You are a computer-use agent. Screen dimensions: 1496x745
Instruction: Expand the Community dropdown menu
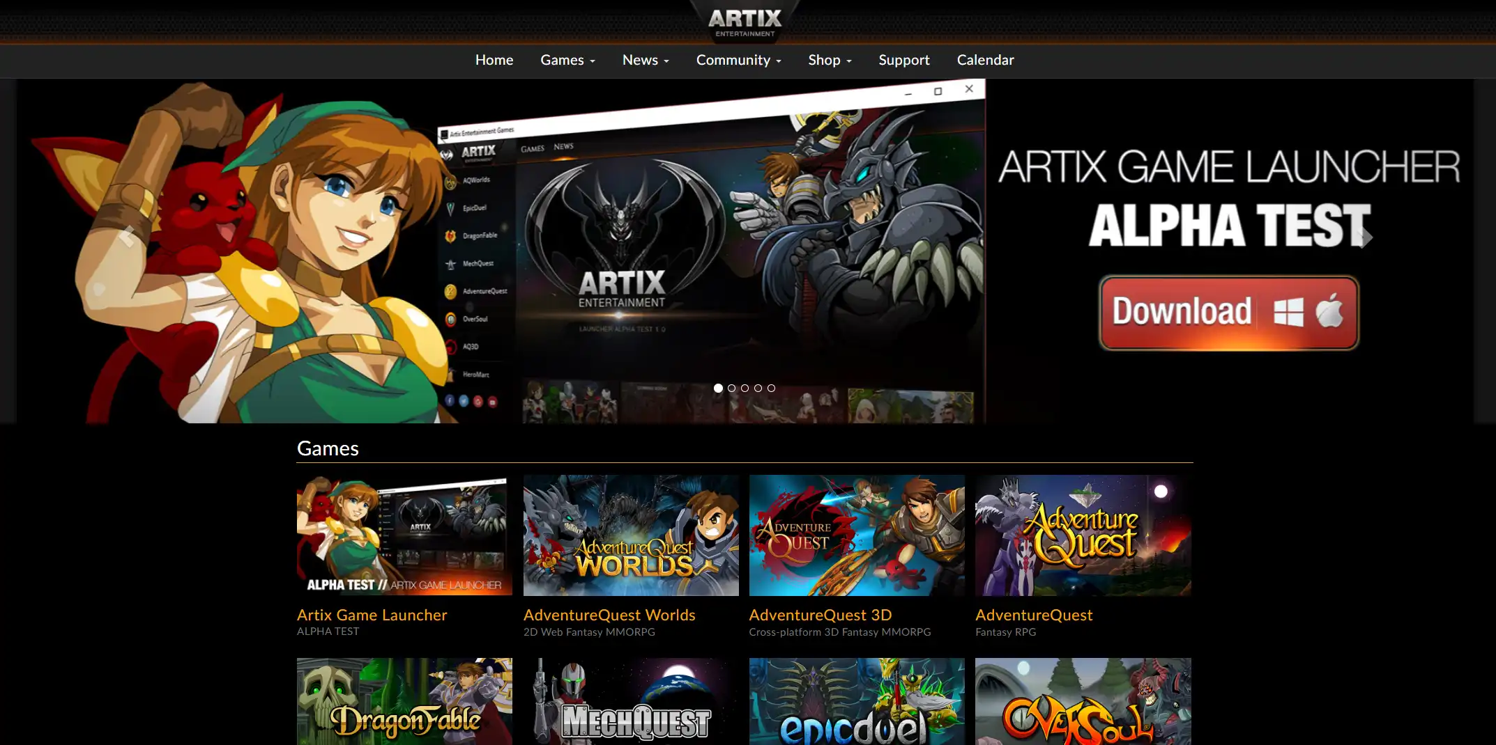tap(739, 61)
